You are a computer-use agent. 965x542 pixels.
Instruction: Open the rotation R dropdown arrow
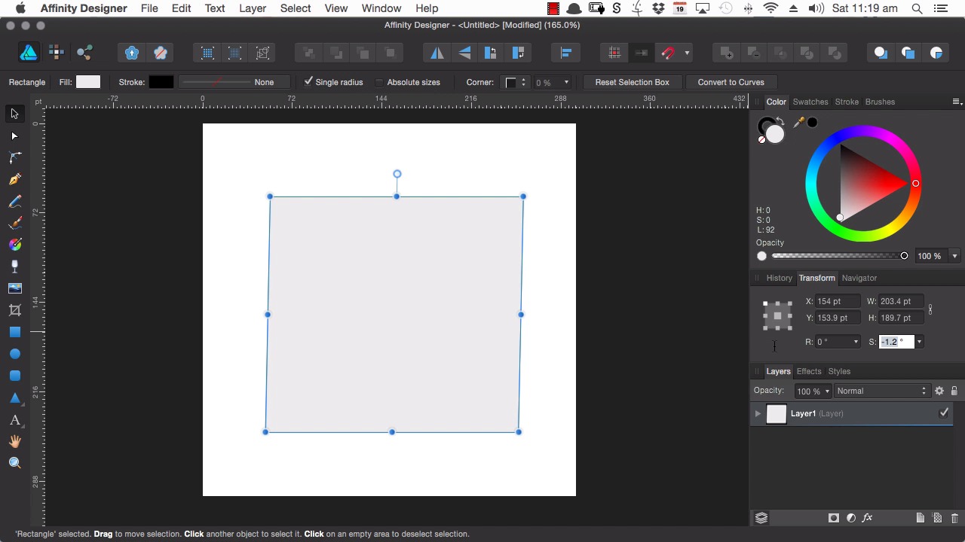click(x=856, y=342)
